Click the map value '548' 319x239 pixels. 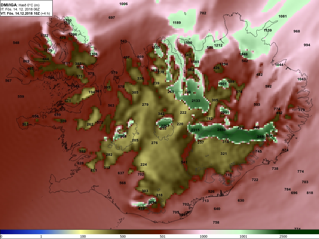coord(16,43)
